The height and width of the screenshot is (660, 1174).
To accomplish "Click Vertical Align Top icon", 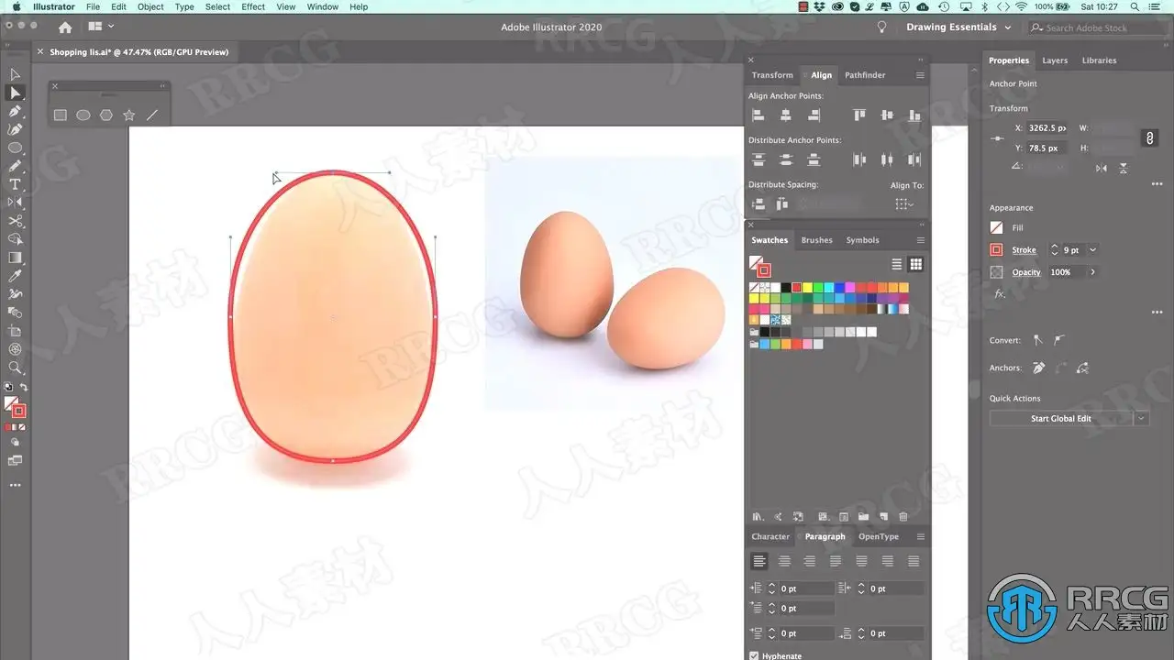I will click(x=859, y=115).
